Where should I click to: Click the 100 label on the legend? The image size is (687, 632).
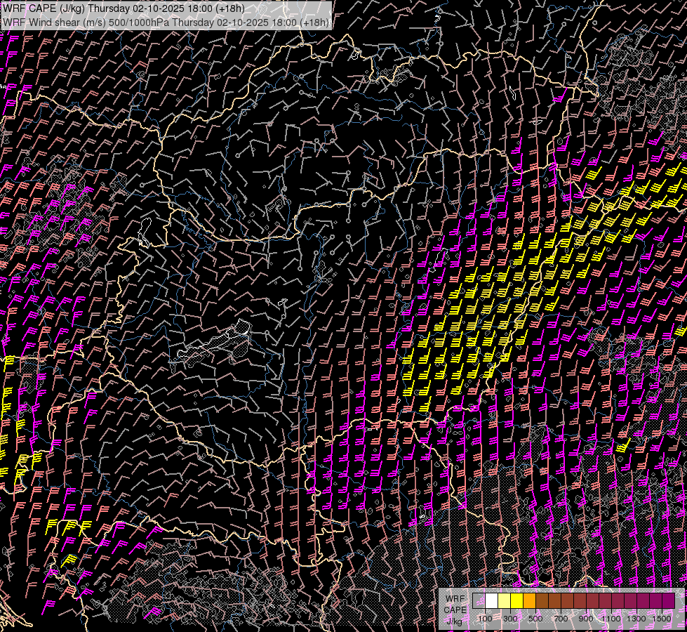click(x=485, y=619)
